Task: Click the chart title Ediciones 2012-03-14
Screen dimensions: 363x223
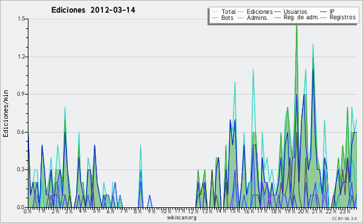Action: pos(93,10)
